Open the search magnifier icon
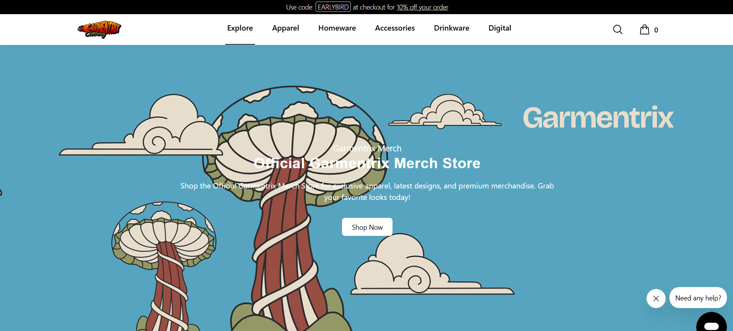 (x=617, y=29)
